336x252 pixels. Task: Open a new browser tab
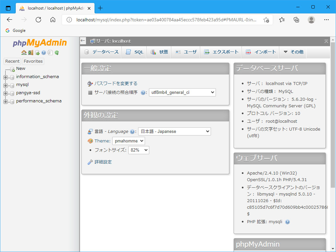point(100,8)
